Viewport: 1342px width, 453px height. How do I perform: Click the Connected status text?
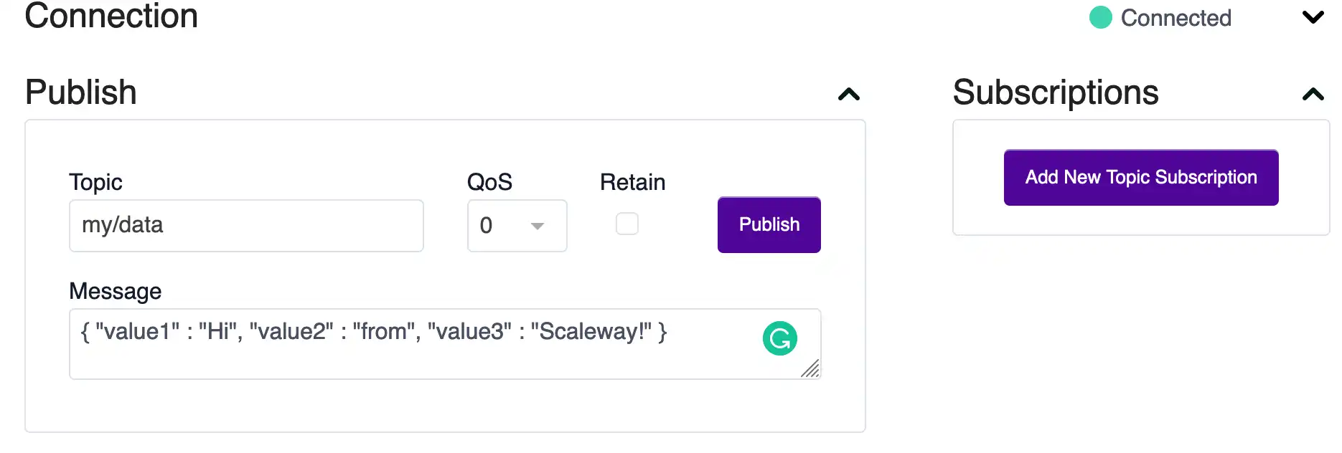tap(1176, 18)
